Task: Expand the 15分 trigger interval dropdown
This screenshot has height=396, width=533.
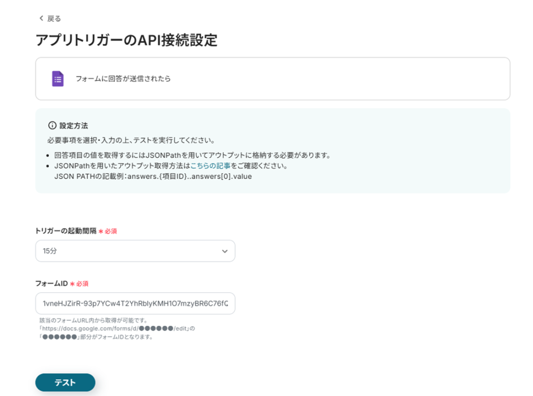Action: point(135,251)
